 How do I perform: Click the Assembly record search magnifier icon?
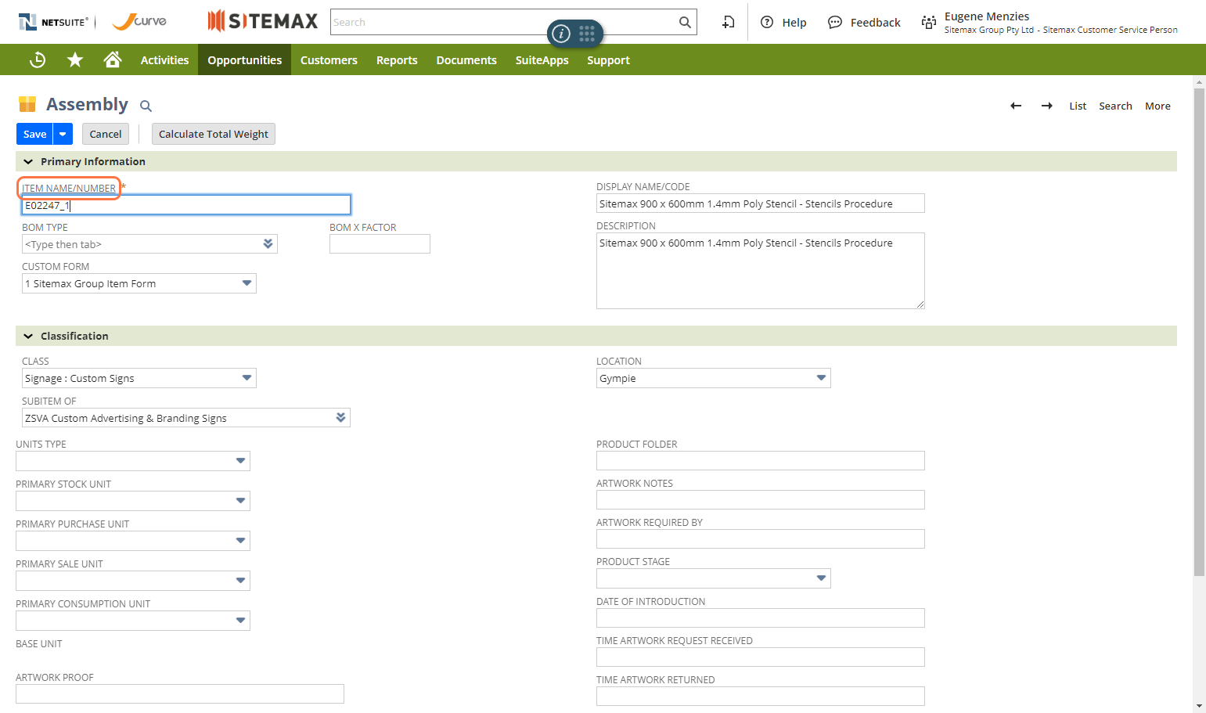(x=146, y=106)
